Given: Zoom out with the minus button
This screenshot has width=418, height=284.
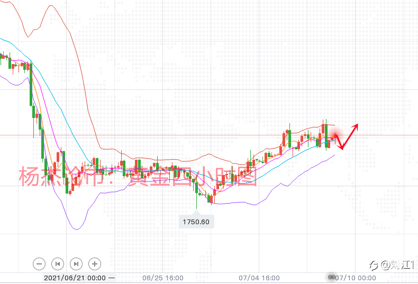Looking at the screenshot, I should click(x=39, y=264).
